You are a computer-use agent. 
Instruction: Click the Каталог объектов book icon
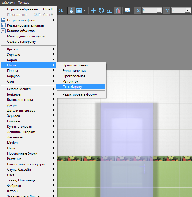click(x=3, y=31)
